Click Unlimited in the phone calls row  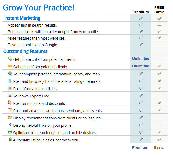(x=141, y=59)
